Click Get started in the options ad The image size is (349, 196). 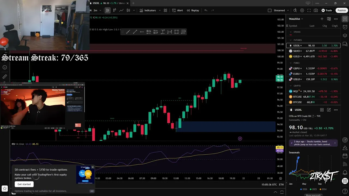[x=24, y=184]
